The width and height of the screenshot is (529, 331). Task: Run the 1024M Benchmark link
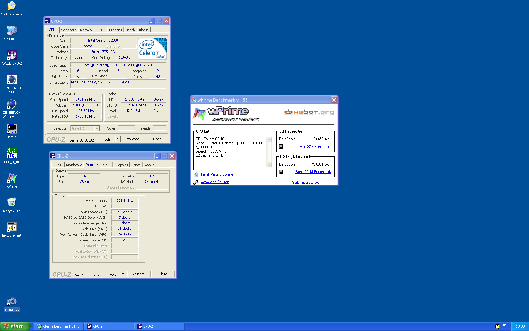(x=313, y=172)
